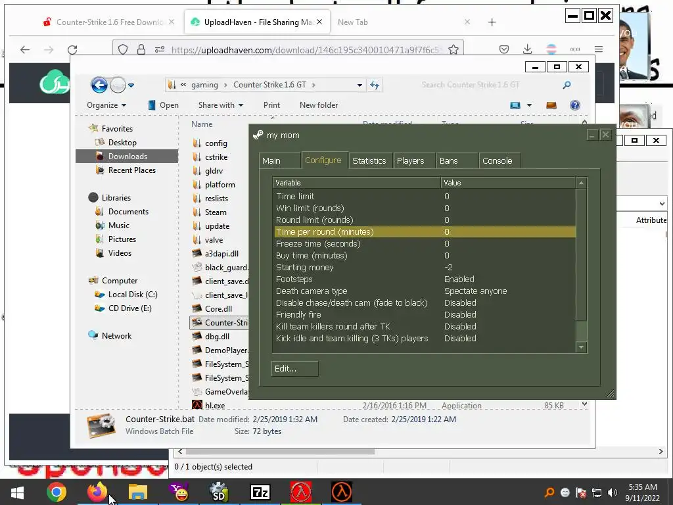Switch to the Console tab
This screenshot has height=505, width=673.
point(499,161)
